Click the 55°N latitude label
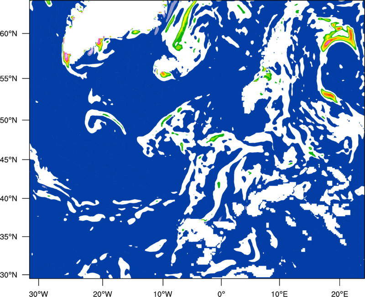 coord(9,78)
